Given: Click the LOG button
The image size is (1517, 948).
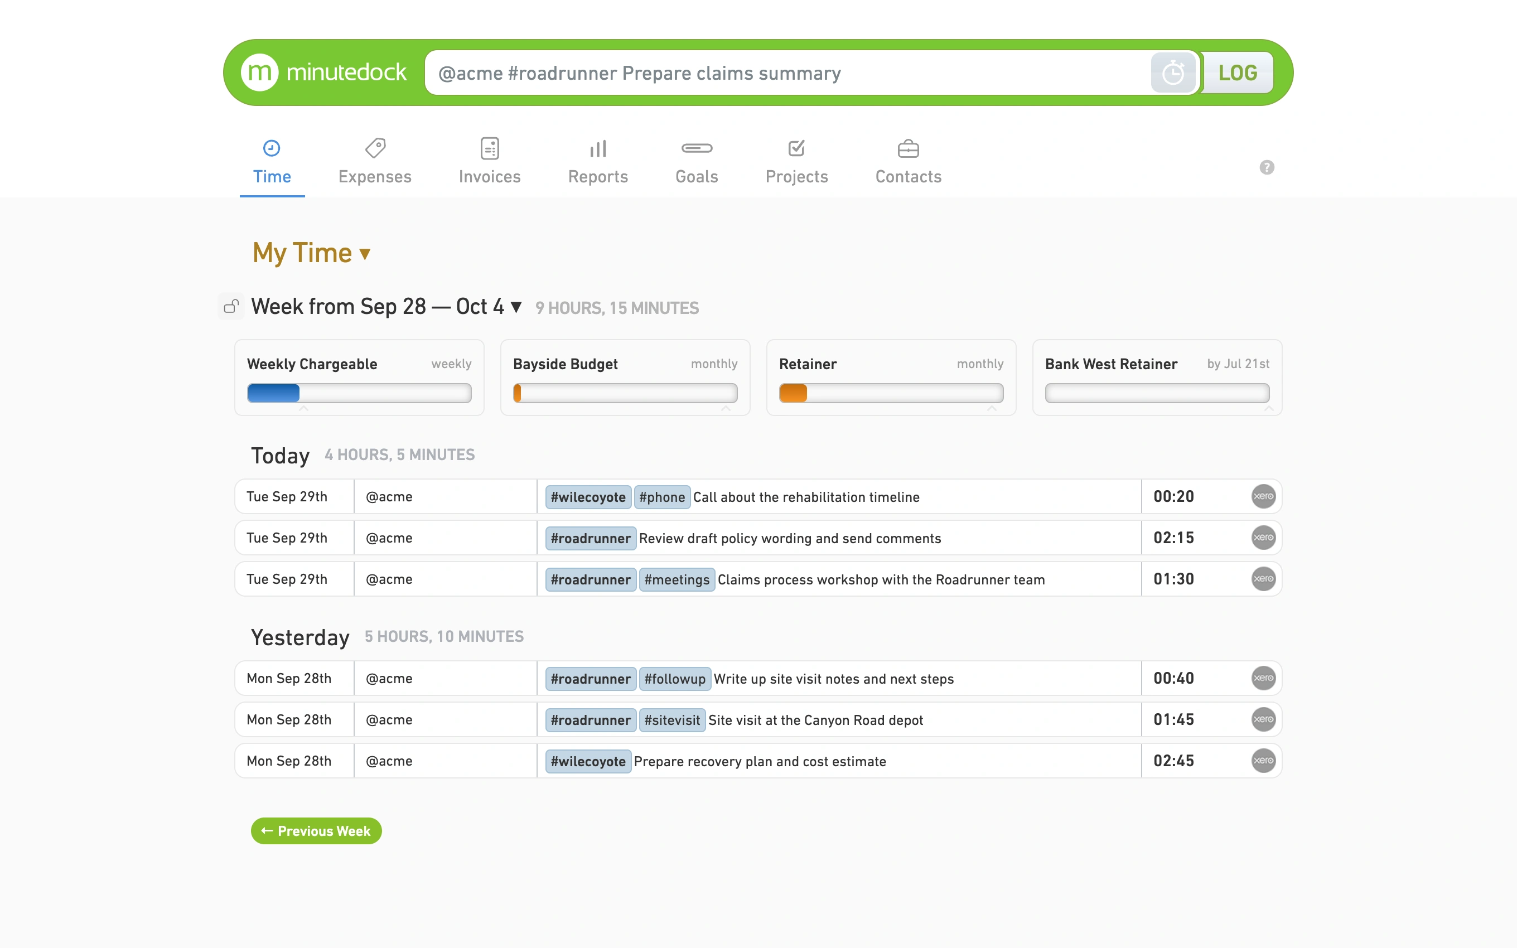Looking at the screenshot, I should click(1238, 72).
